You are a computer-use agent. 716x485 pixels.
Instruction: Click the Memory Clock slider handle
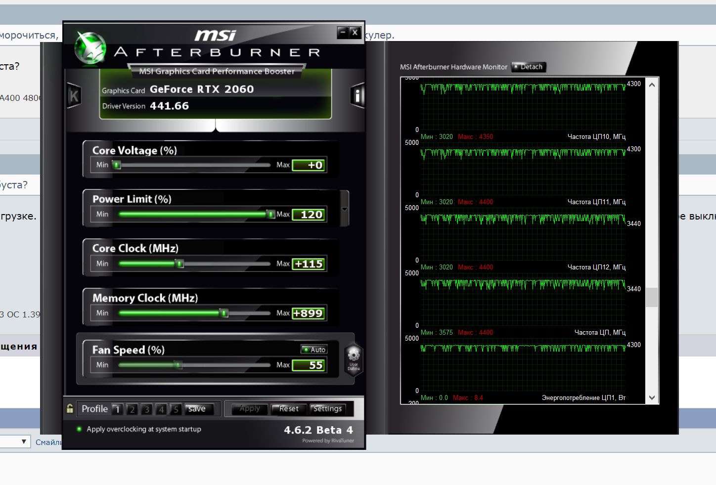pos(224,313)
